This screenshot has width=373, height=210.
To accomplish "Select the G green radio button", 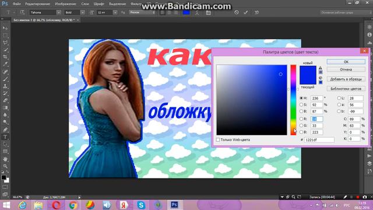I will coord(301,125).
